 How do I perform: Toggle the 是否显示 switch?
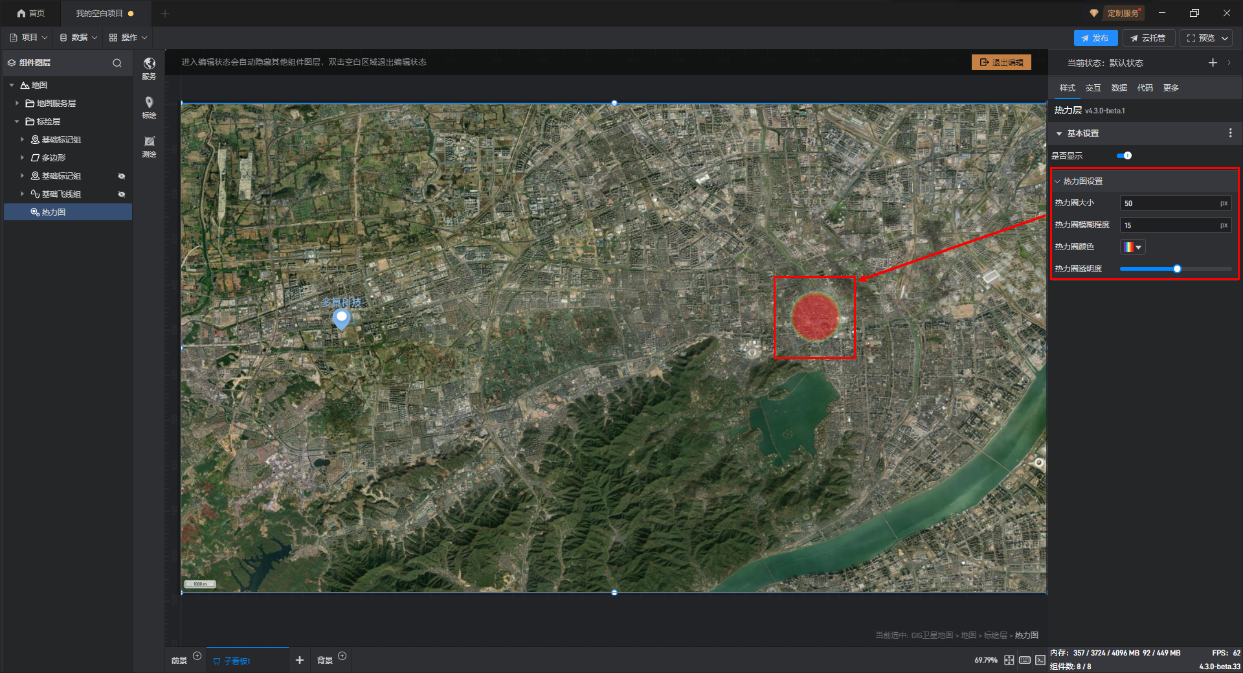pos(1124,155)
